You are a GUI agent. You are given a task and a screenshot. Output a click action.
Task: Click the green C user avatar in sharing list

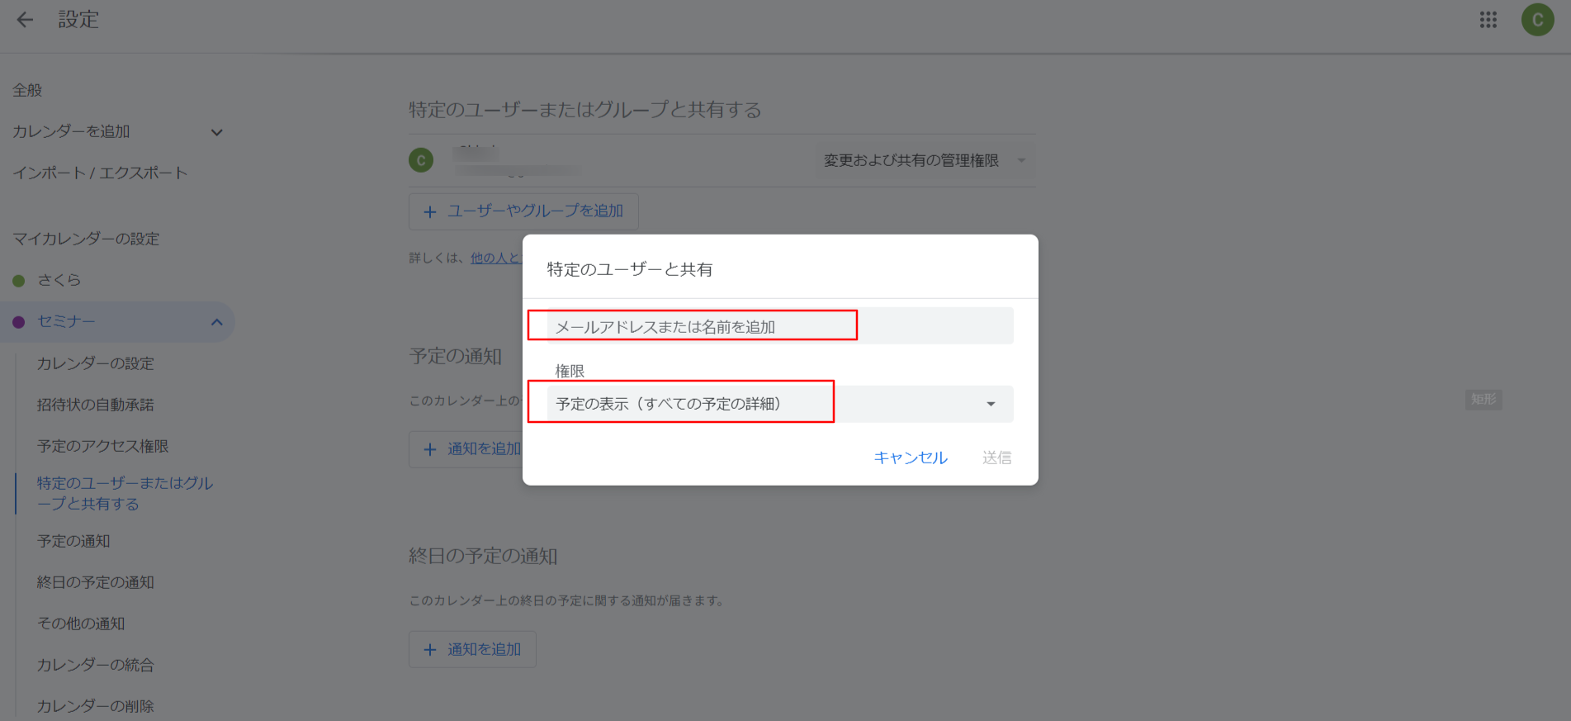(x=421, y=160)
